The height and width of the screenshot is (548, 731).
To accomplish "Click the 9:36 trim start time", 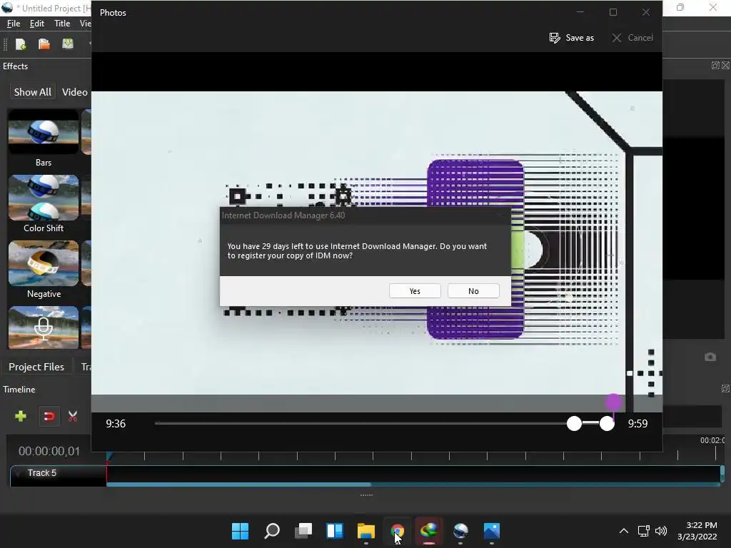I will pyautogui.click(x=116, y=424).
